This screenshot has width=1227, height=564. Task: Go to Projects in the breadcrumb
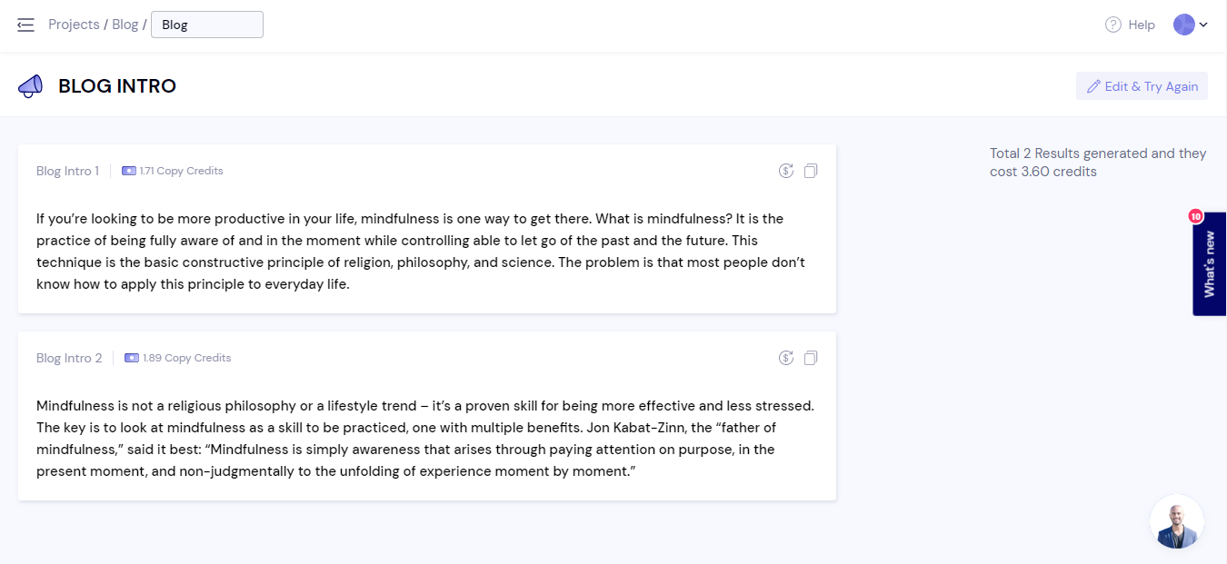tap(74, 25)
